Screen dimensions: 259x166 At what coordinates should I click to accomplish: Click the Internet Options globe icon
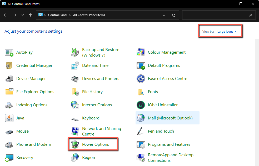pos(75,105)
